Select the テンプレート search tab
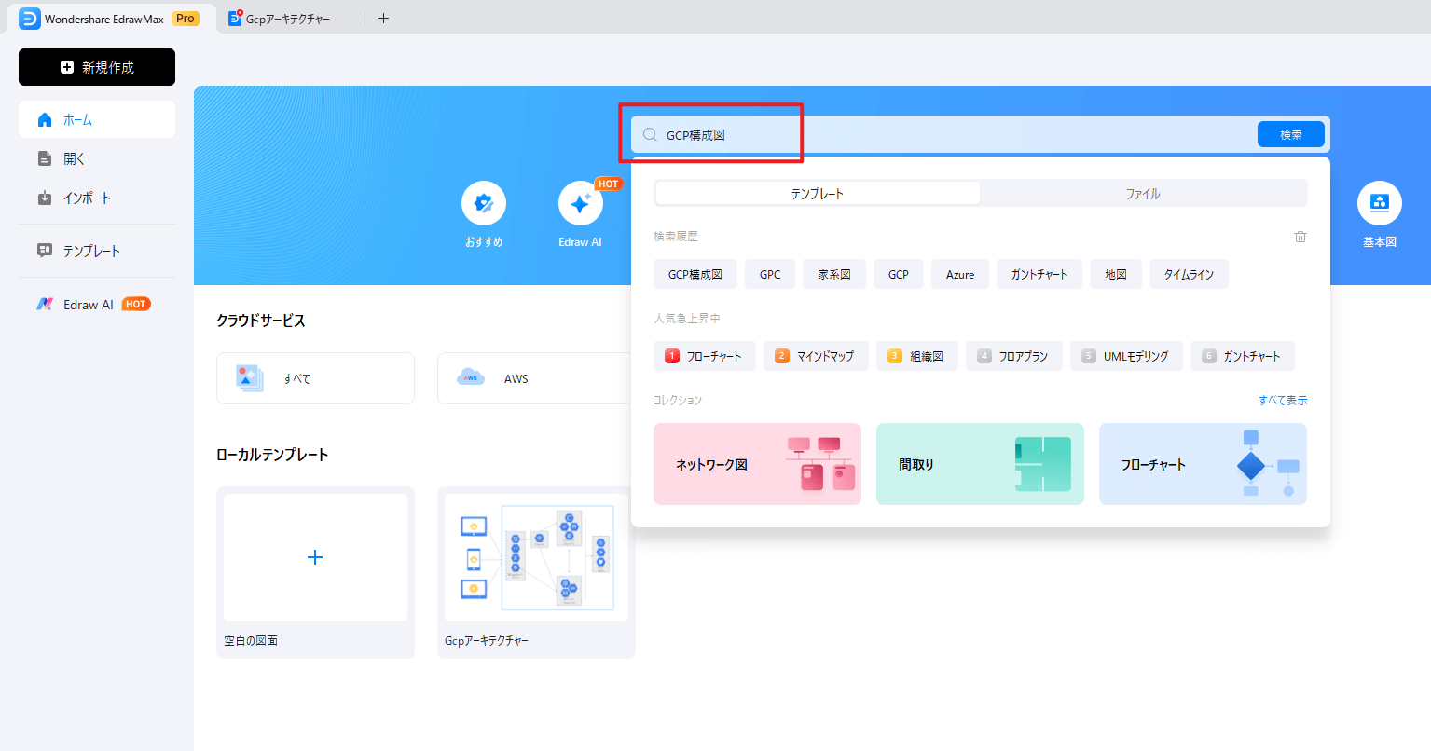 pos(816,193)
